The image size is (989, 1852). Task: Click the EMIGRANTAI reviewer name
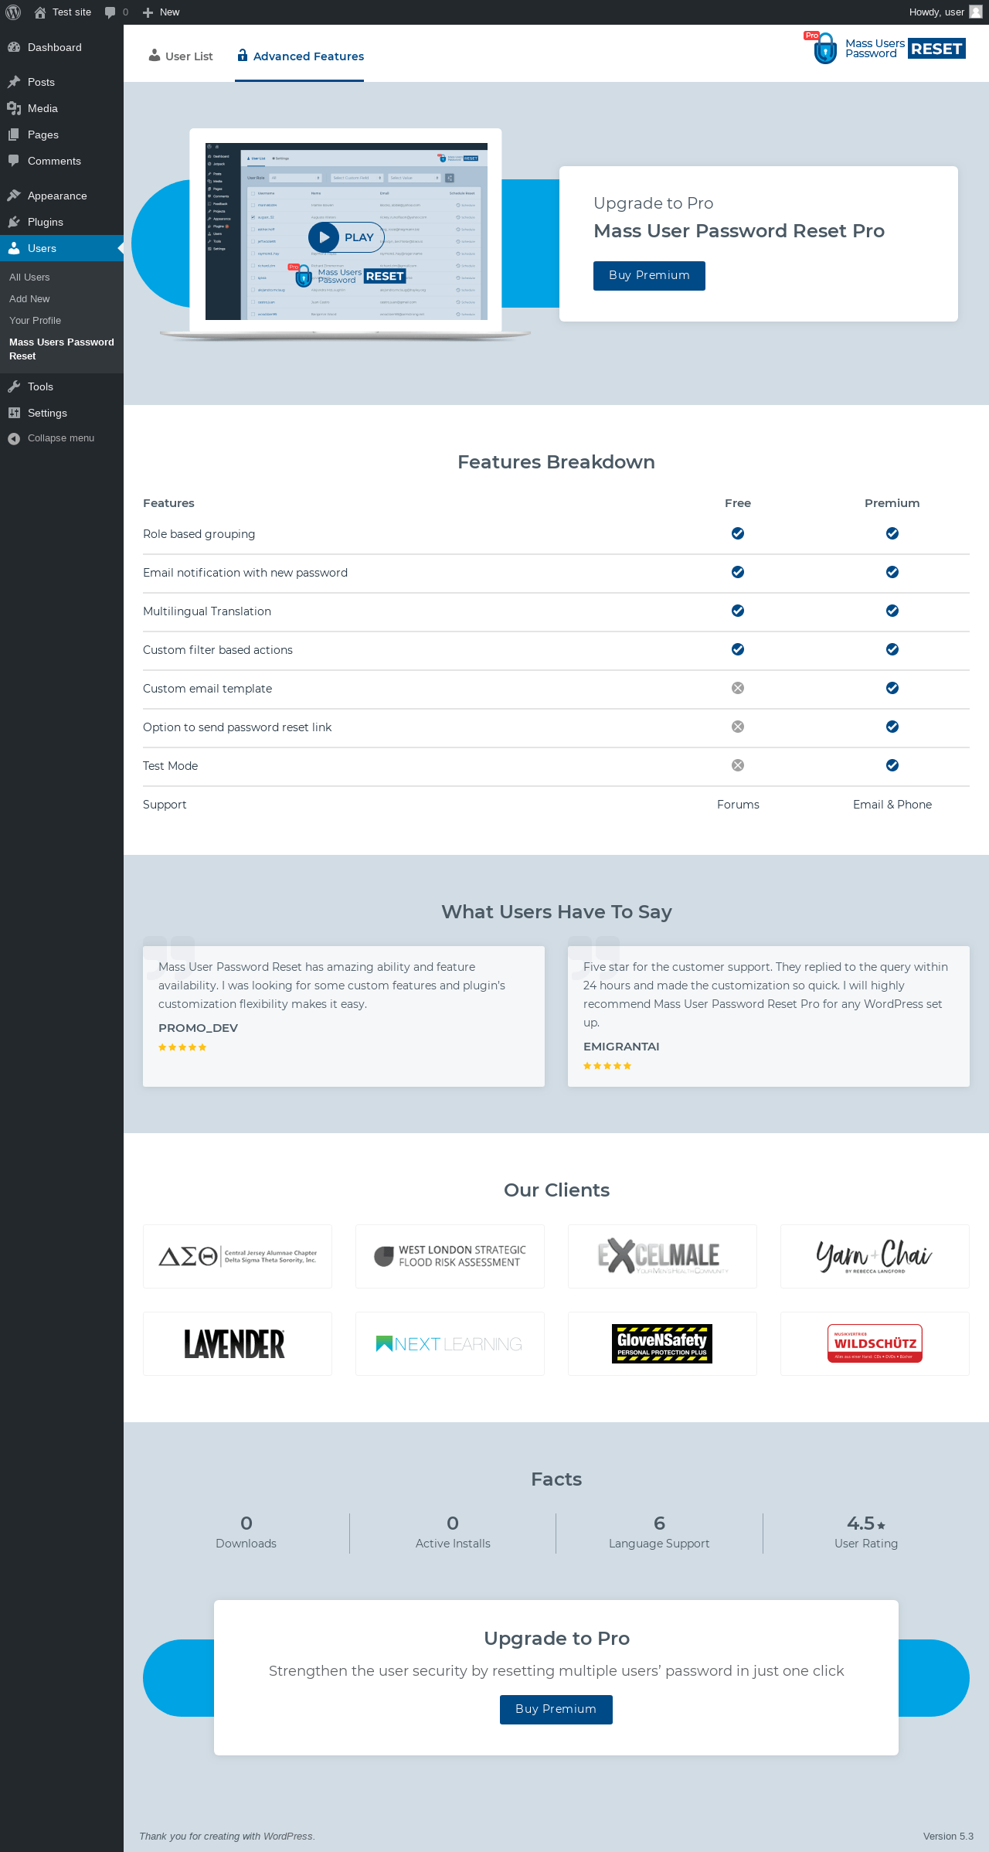click(x=621, y=1047)
